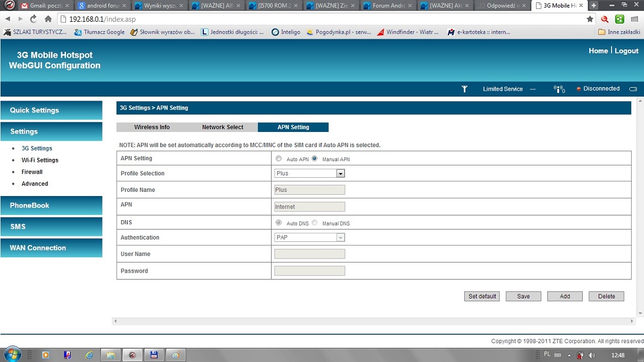Open the Inne zakładki bookmarks folder
Screen dimensions: 644x362
618,32
